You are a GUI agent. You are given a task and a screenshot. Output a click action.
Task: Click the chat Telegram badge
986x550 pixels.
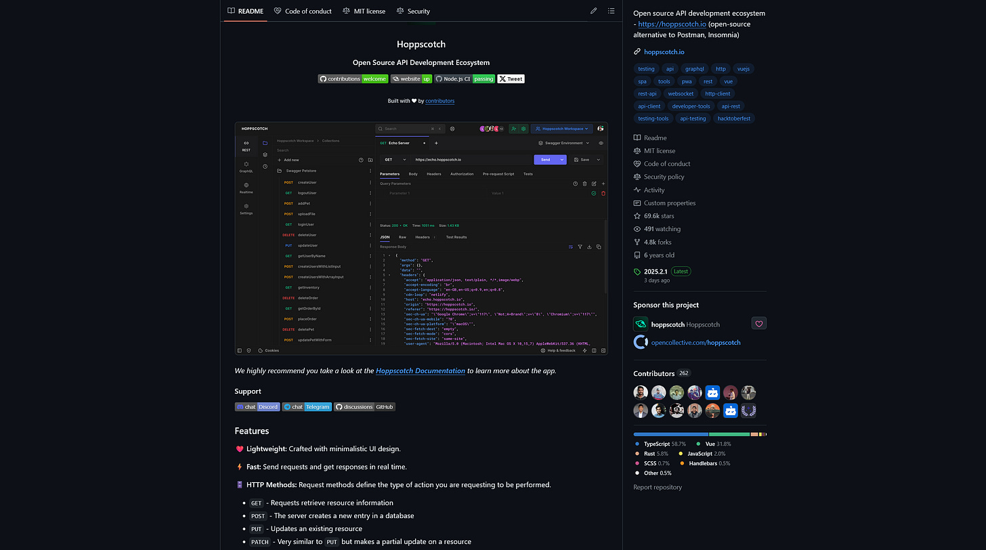tap(306, 407)
